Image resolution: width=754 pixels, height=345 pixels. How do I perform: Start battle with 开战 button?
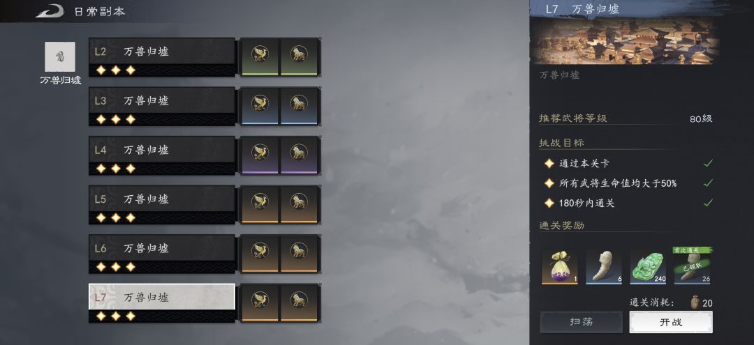pyautogui.click(x=671, y=322)
